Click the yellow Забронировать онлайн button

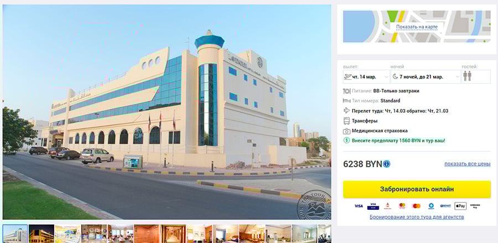click(x=417, y=189)
